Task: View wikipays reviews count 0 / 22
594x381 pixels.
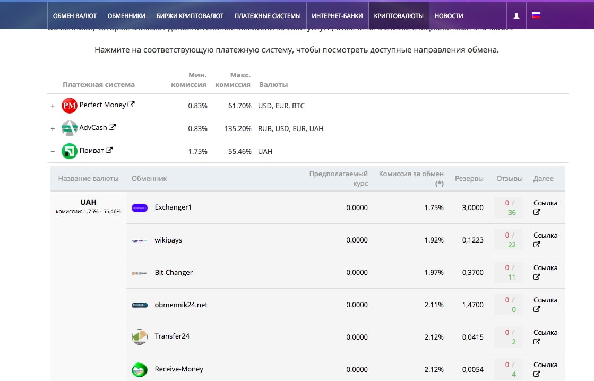Action: pos(510,240)
